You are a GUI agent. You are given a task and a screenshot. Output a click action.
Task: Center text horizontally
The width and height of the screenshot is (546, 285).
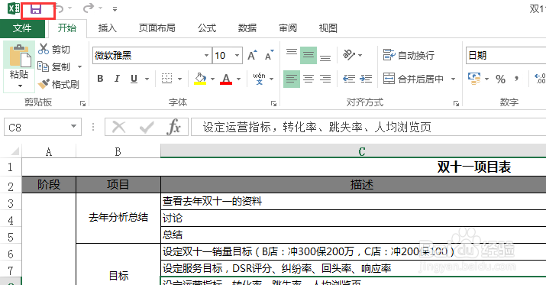(309, 79)
